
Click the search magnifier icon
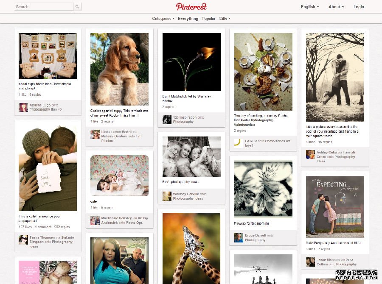(x=77, y=7)
